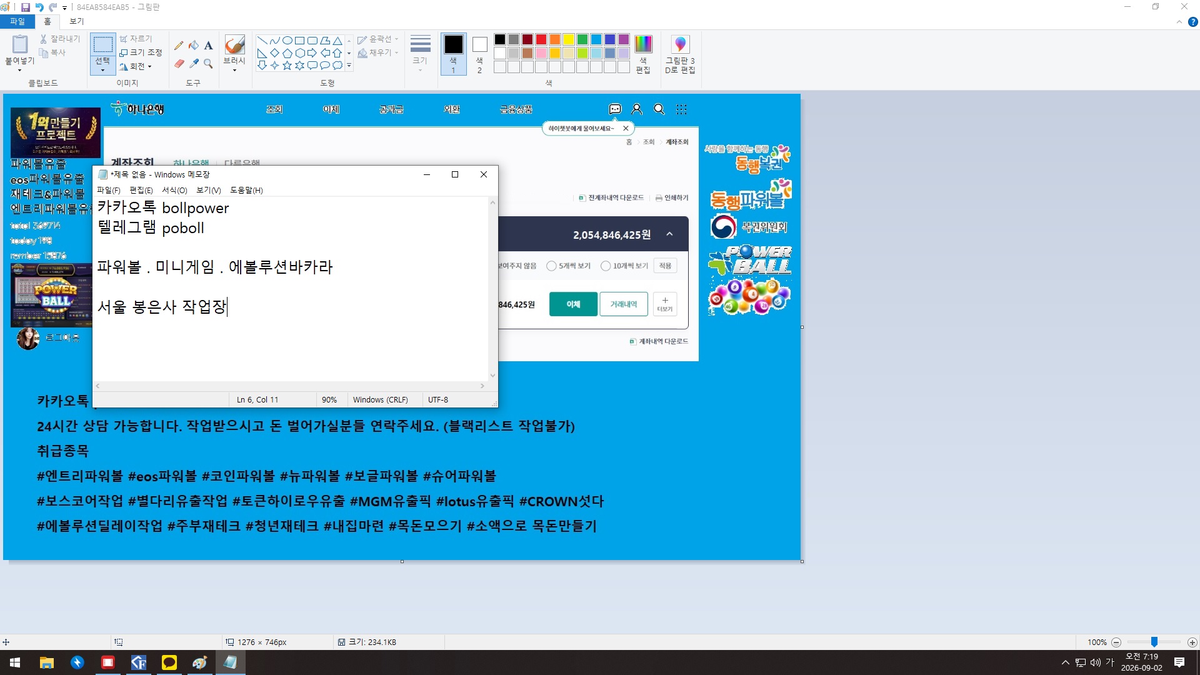This screenshot has height=675, width=1200.
Task: Choose the Curve shape
Action: pyautogui.click(x=275, y=41)
